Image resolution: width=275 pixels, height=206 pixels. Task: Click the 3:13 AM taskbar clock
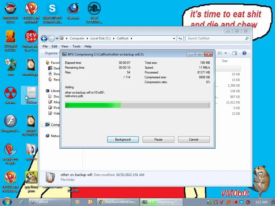261,202
